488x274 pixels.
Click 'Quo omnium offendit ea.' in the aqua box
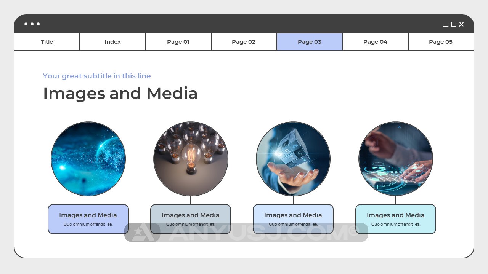(396, 224)
